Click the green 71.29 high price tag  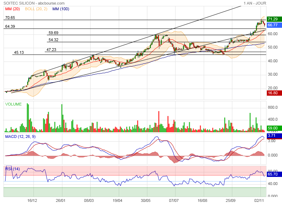point(274,19)
